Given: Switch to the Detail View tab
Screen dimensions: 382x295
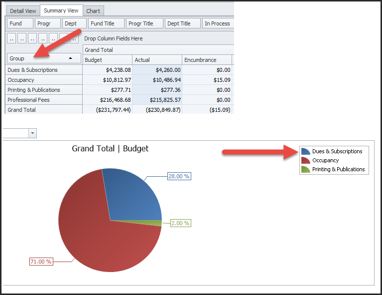Looking at the screenshot, I should [x=23, y=10].
